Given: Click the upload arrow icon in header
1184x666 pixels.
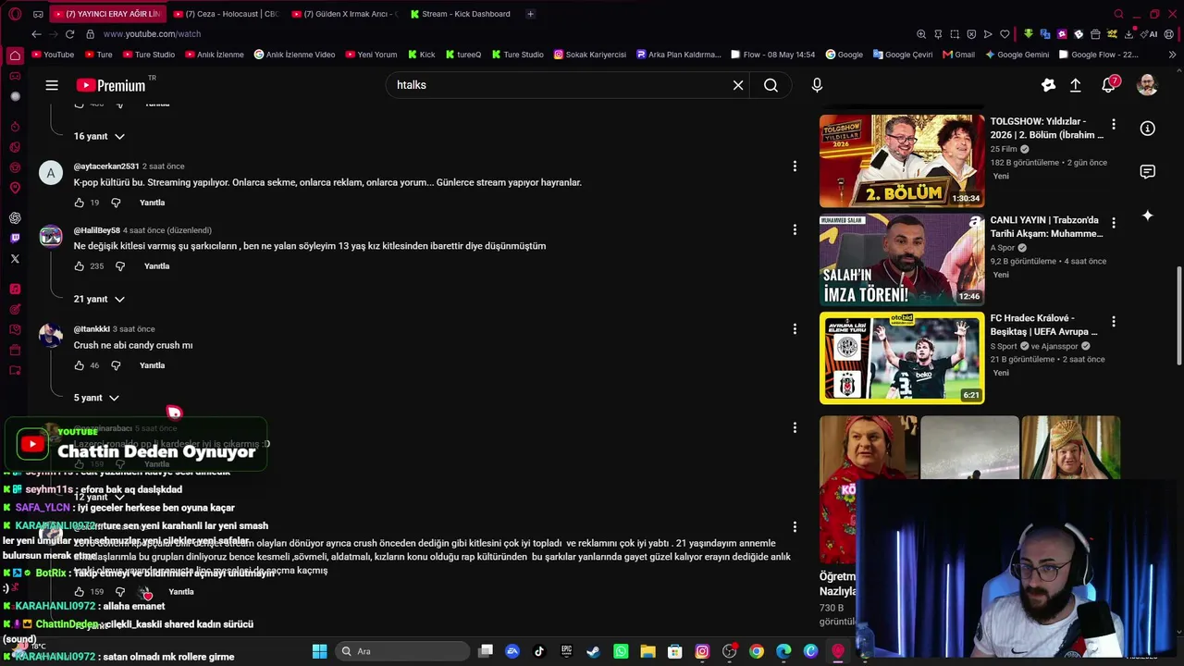Looking at the screenshot, I should click(1076, 85).
